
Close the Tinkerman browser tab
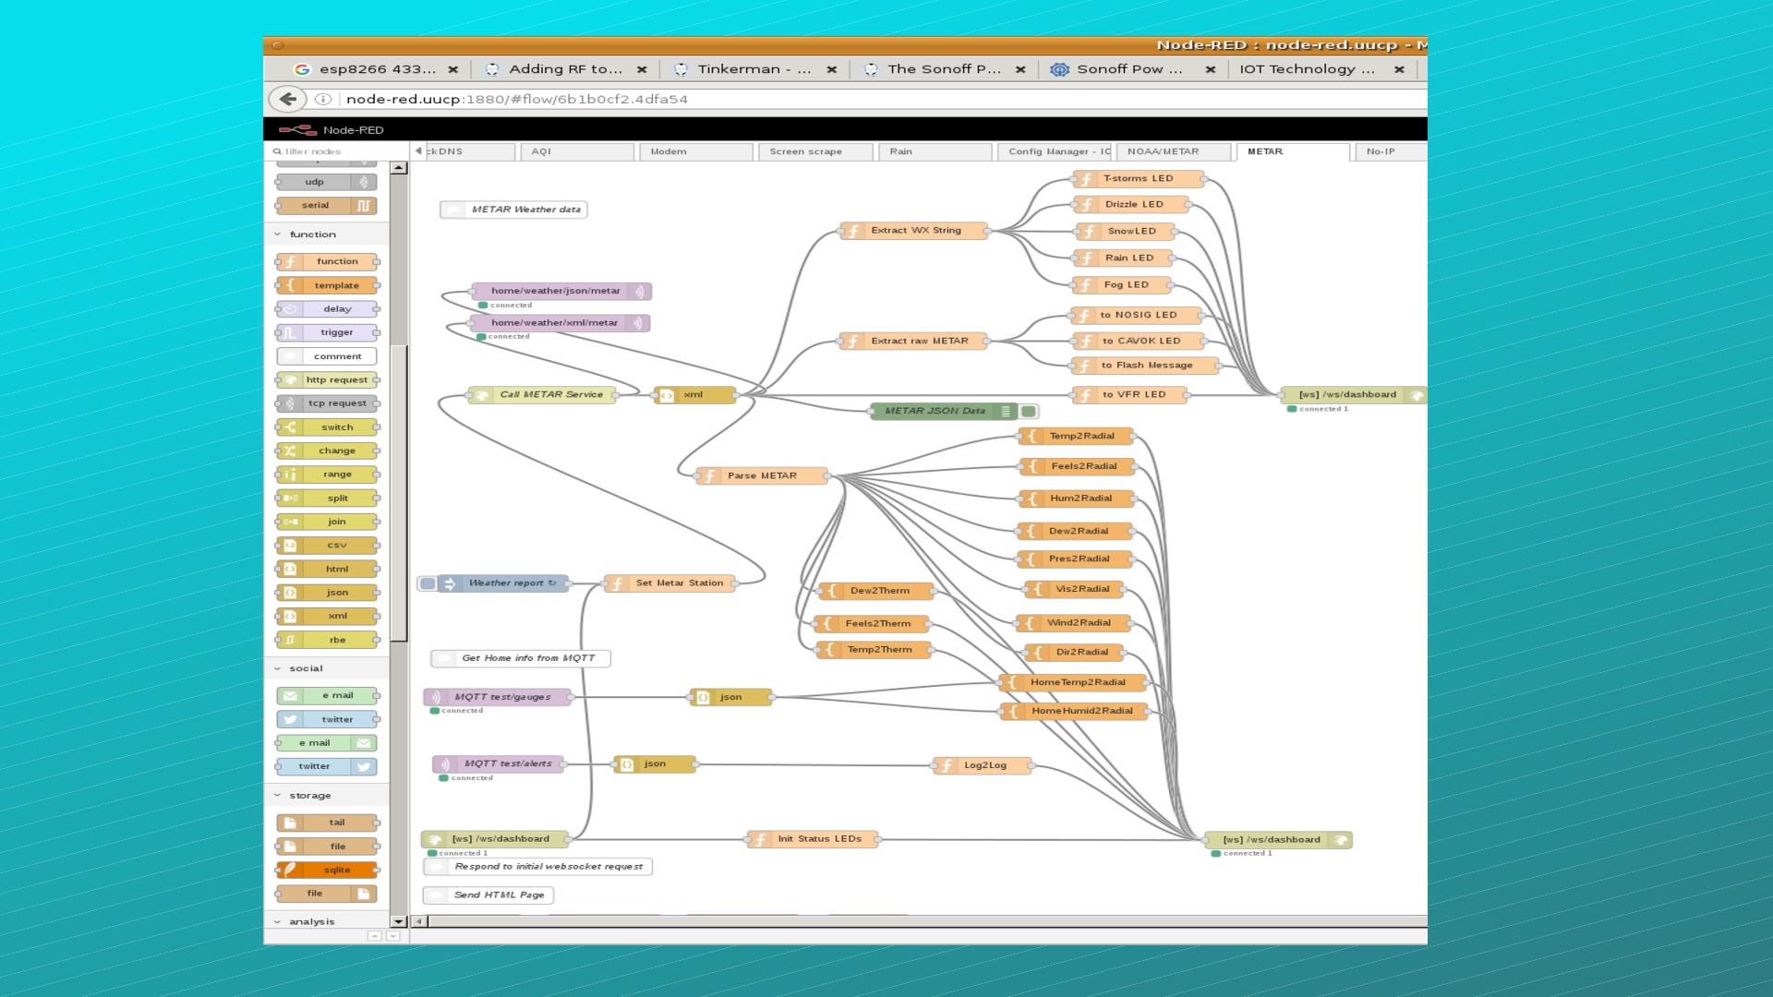click(x=832, y=69)
